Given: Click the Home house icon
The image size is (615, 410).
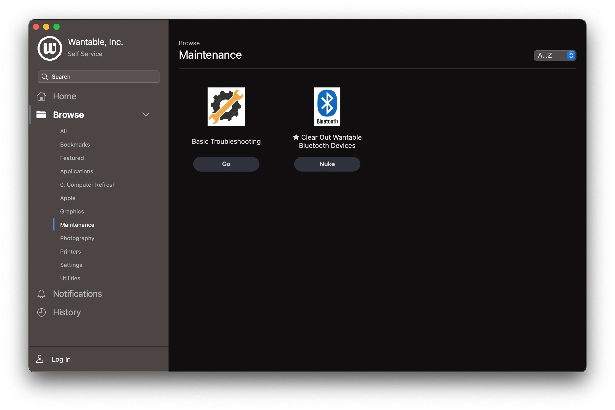Looking at the screenshot, I should 41,96.
